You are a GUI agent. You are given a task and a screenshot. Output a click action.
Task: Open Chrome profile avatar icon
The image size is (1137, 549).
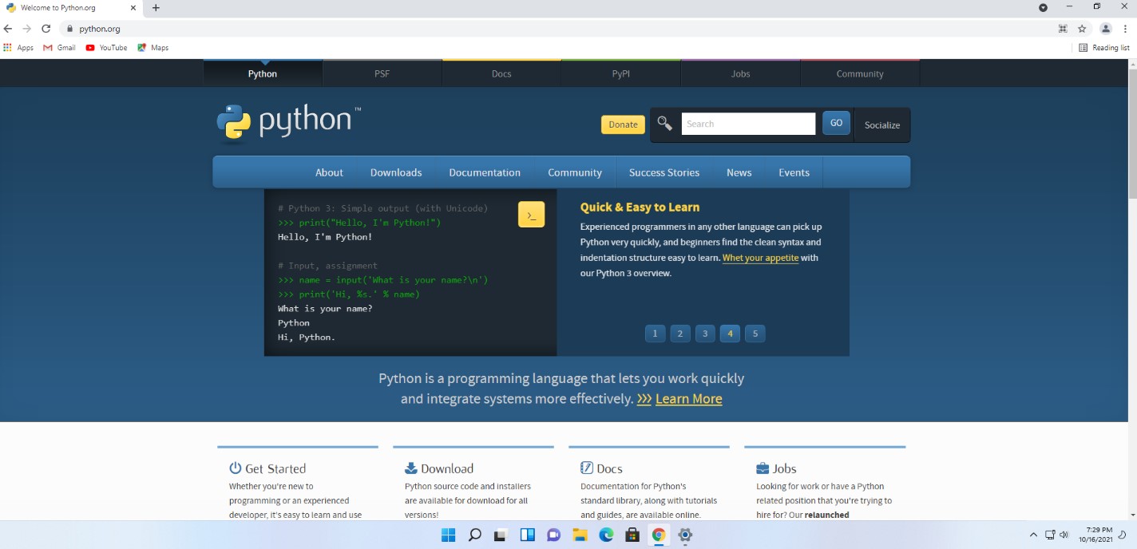pos(1106,29)
